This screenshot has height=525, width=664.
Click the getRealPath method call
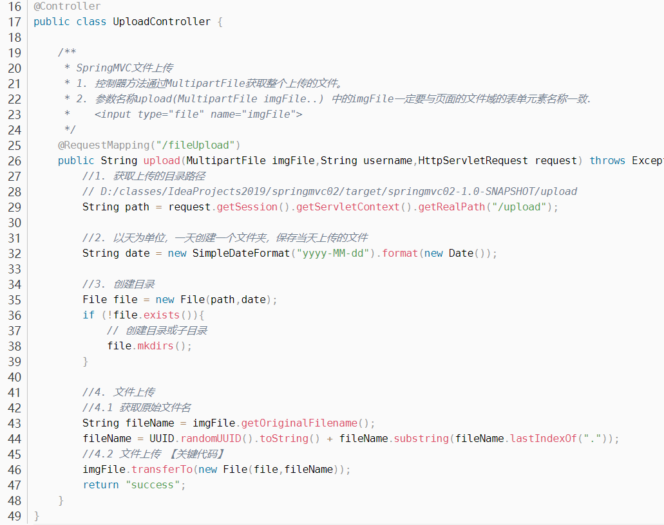coord(451,207)
